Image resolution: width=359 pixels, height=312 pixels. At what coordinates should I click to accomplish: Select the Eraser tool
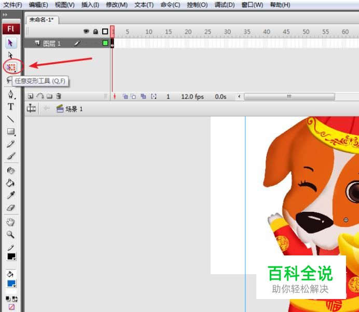pyautogui.click(x=11, y=208)
